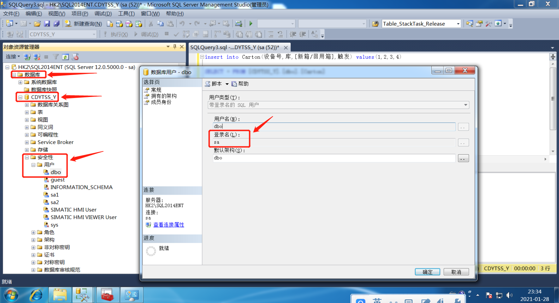Open the 用户类型 combo box
The image size is (559, 303).
click(x=338, y=105)
